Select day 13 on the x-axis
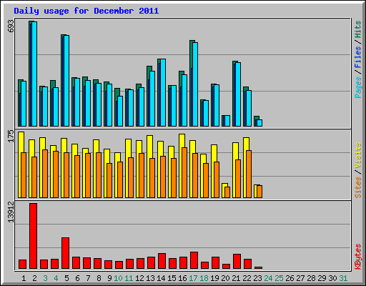The width and height of the screenshot is (366, 286). [150, 278]
